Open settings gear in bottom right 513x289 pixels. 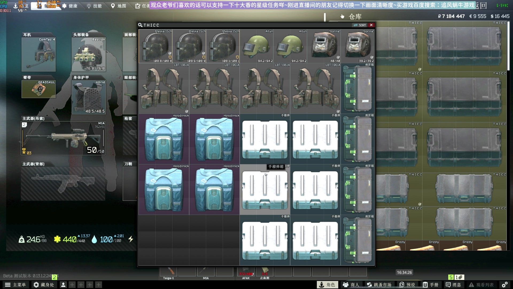505,285
